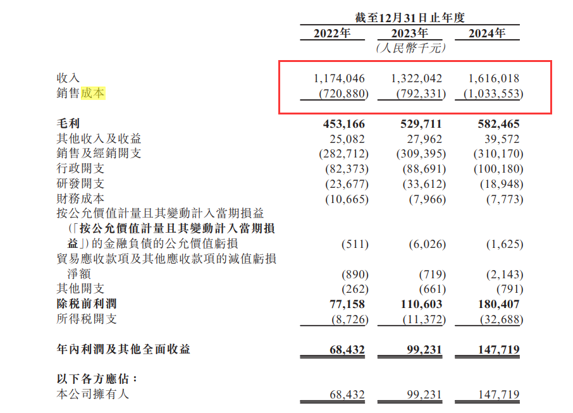Image resolution: width=573 pixels, height=413 pixels.
Task: Click the 2022年 column header
Action: (332, 34)
